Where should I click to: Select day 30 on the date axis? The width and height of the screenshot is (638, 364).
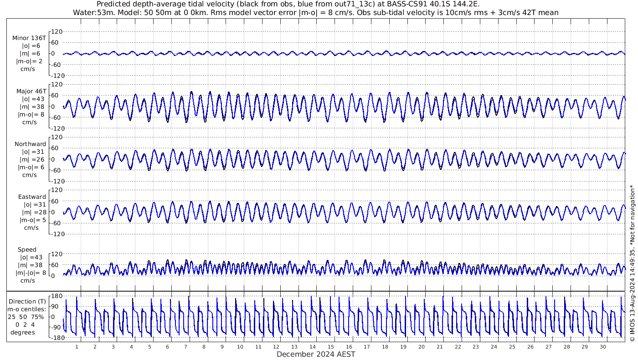[603, 347]
